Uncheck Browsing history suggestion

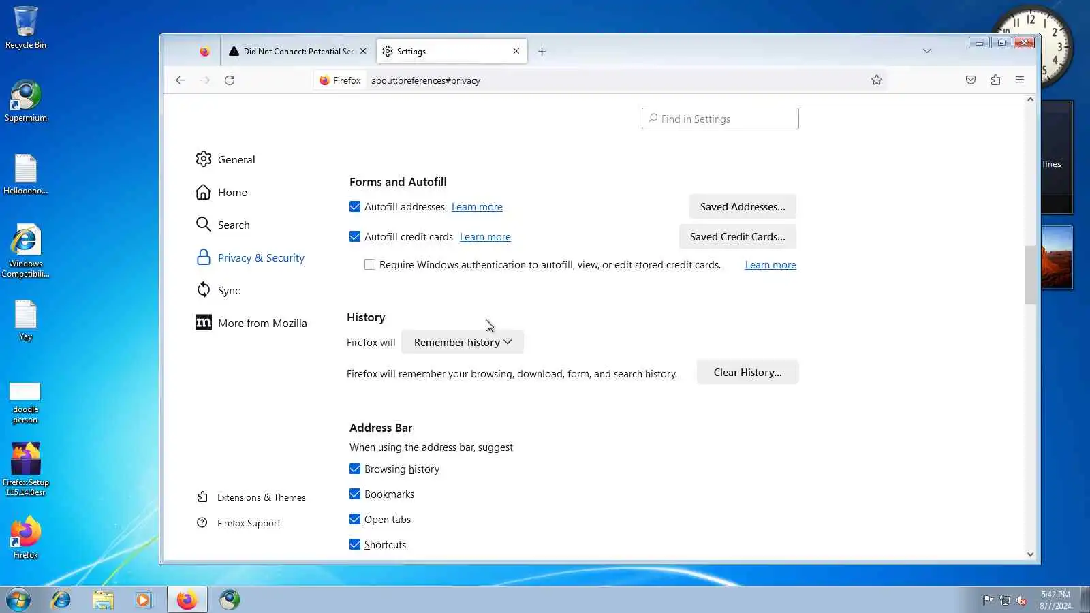[355, 469]
